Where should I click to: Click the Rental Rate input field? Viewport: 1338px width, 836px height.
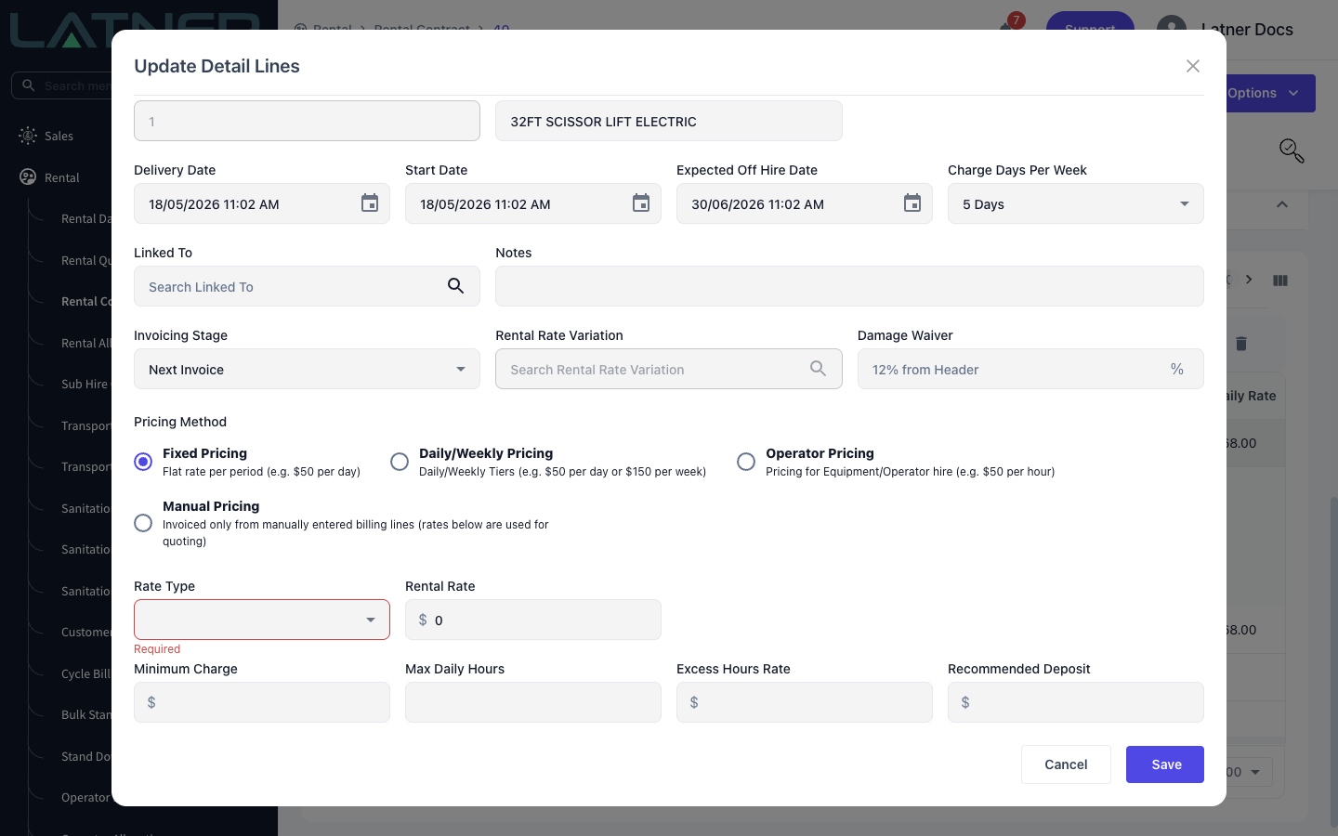[x=533, y=620]
